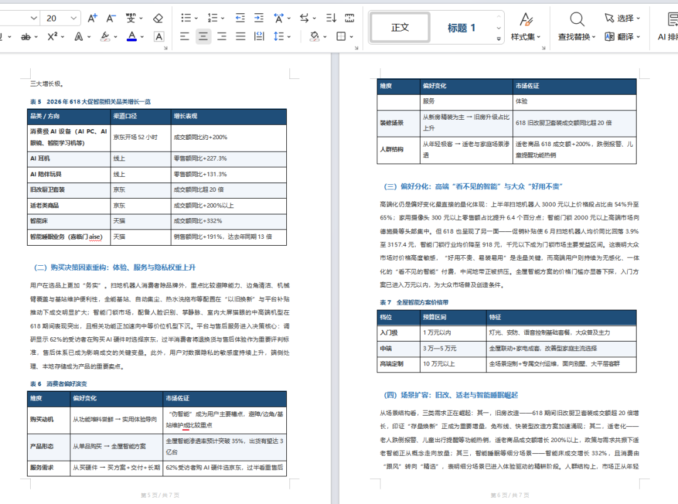Screen dimensions: 678x504
Task: Toggle justify alignment
Action: point(240,36)
